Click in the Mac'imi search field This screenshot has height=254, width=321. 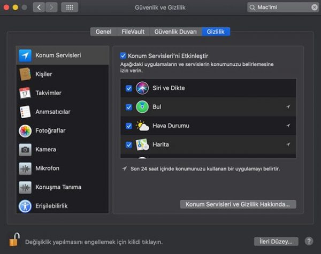(x=283, y=7)
